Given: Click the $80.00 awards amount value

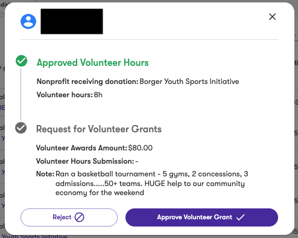Looking at the screenshot, I should [x=141, y=148].
